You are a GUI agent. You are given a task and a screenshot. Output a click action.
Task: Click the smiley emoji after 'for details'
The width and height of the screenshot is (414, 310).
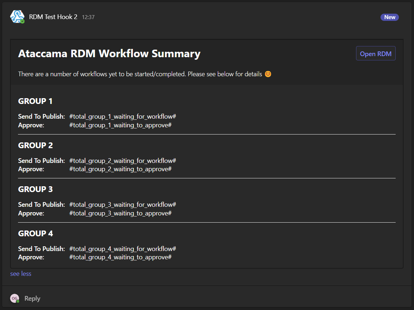click(268, 74)
